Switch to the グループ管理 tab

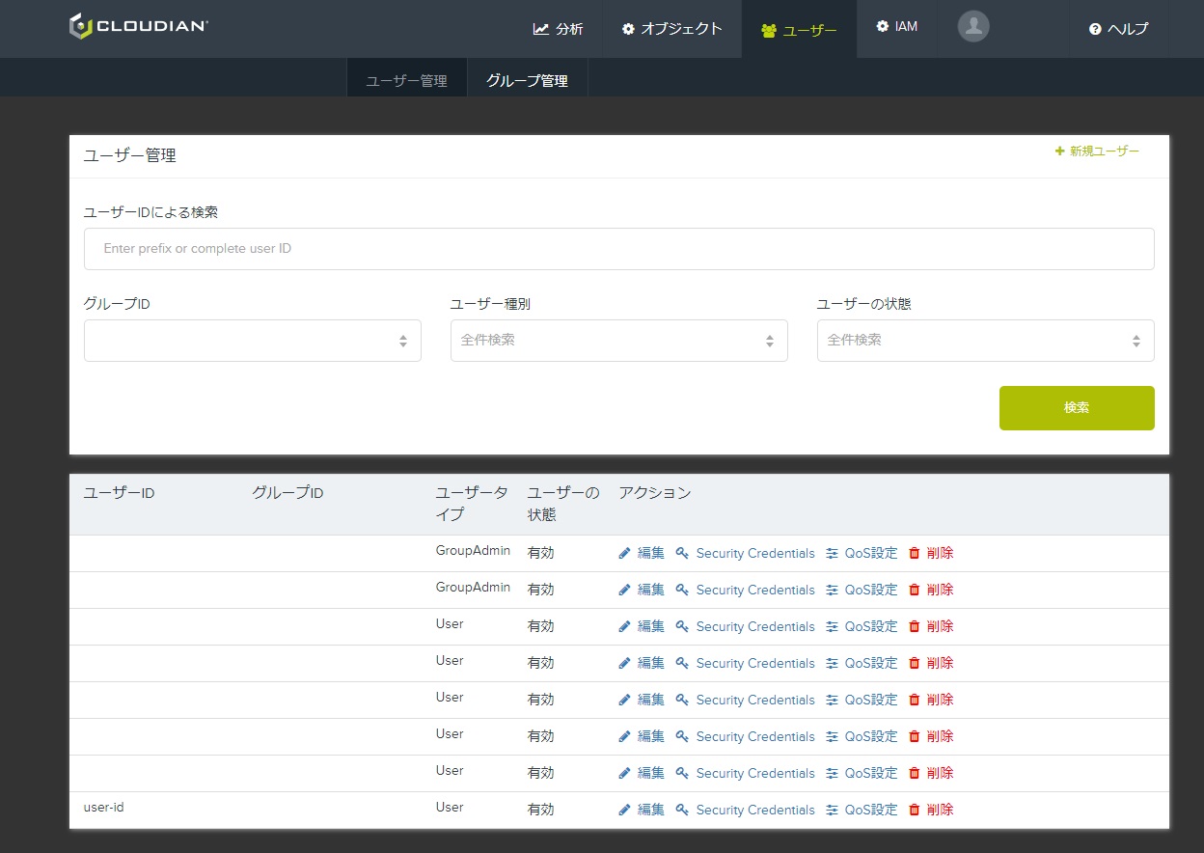(527, 81)
